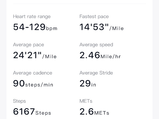Select the 24'21" average pace value

click(x=27, y=55)
